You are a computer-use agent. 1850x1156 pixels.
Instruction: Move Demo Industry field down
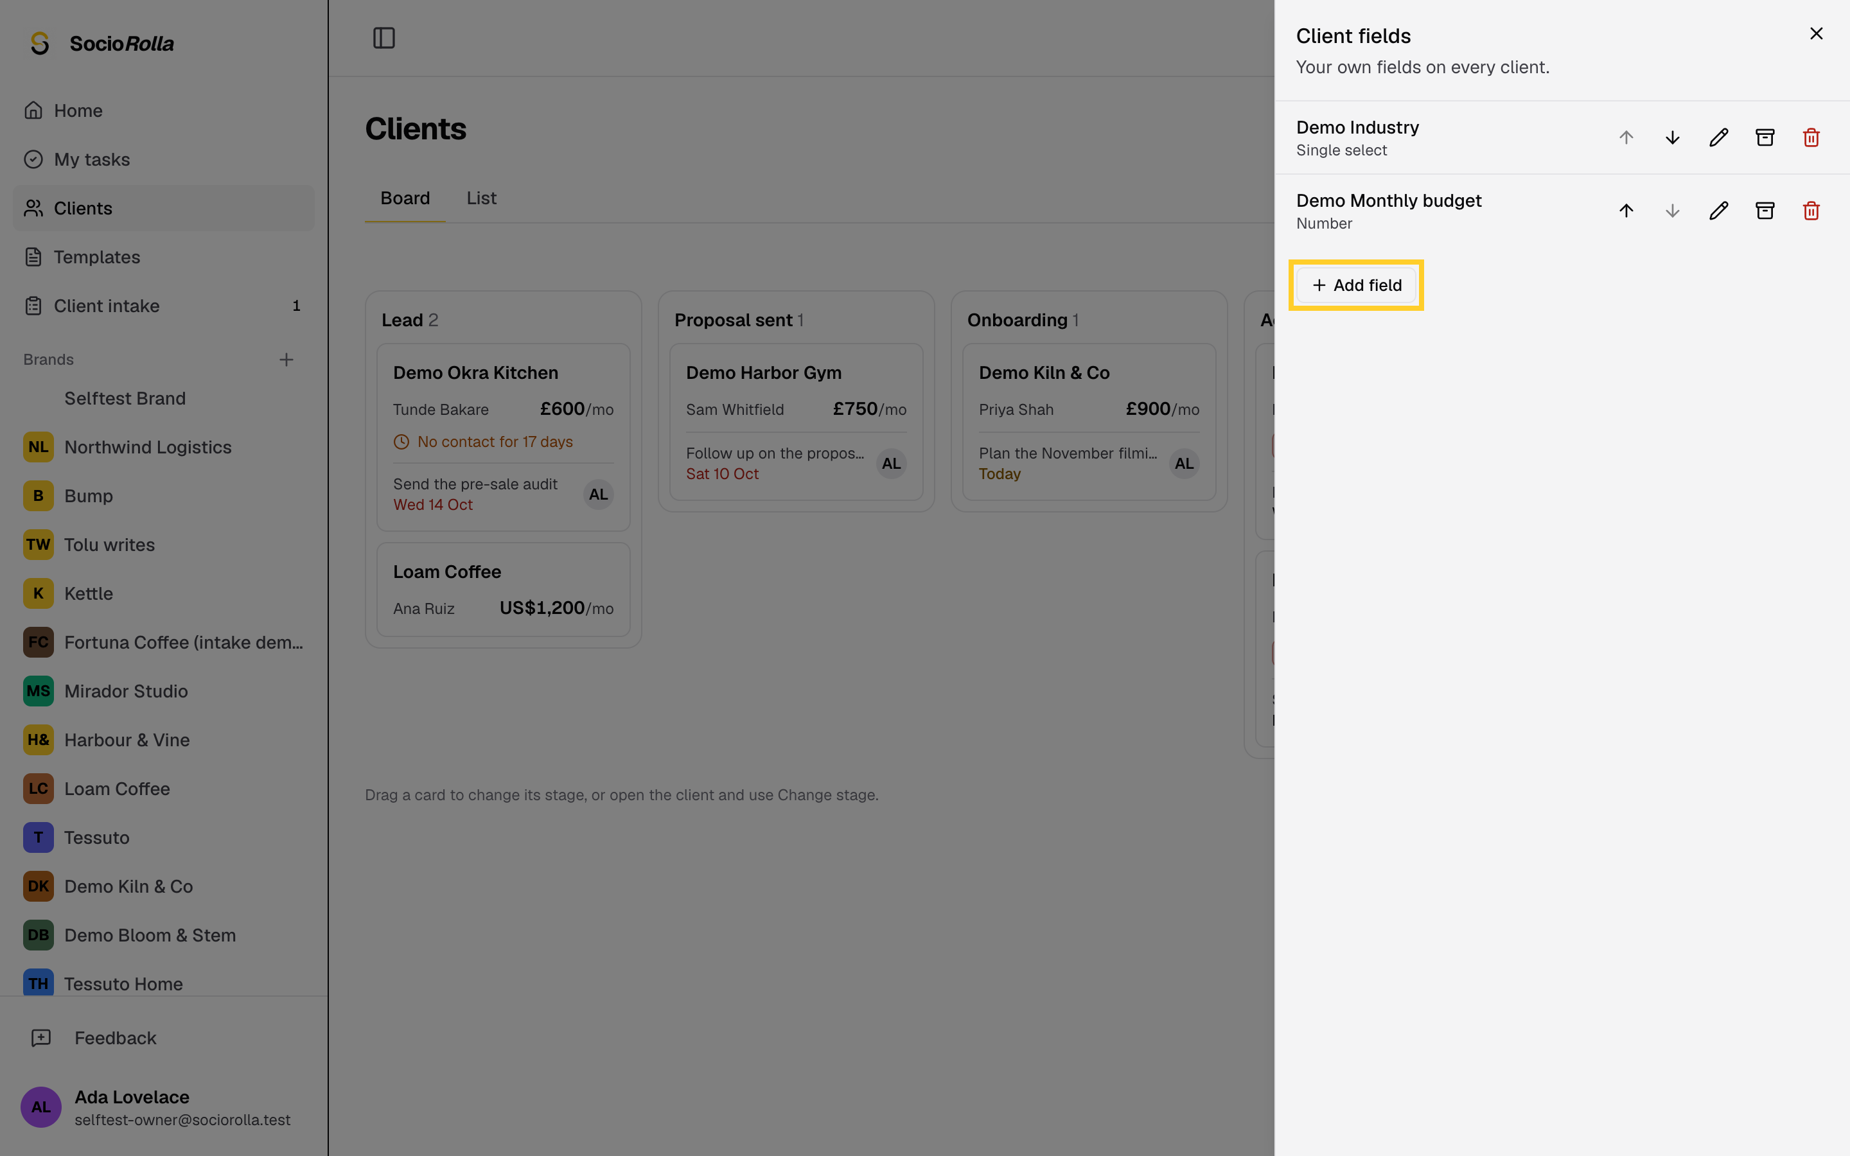click(1672, 137)
